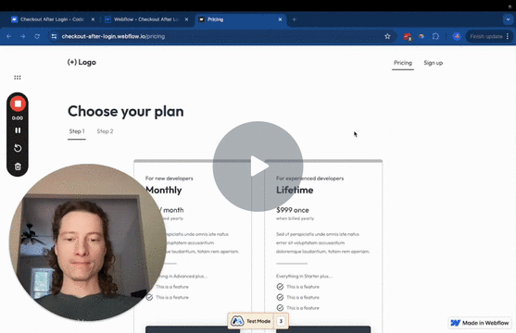Click the Monthly plan heading
516x333 pixels.
click(x=164, y=190)
